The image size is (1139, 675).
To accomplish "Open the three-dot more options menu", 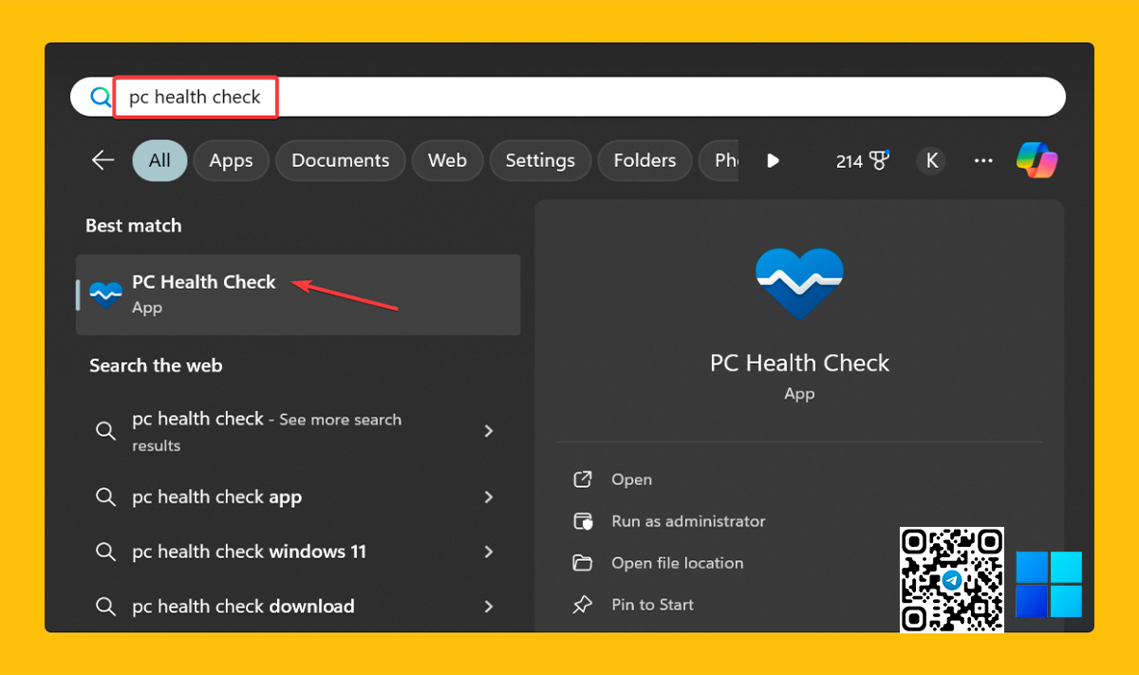I will coord(983,161).
